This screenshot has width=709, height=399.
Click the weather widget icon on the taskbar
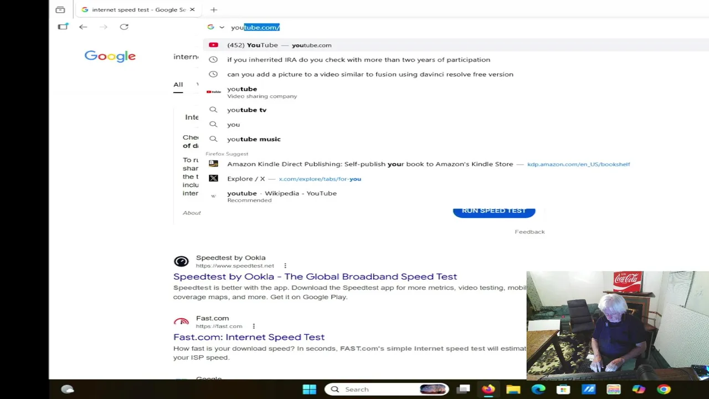(x=68, y=389)
